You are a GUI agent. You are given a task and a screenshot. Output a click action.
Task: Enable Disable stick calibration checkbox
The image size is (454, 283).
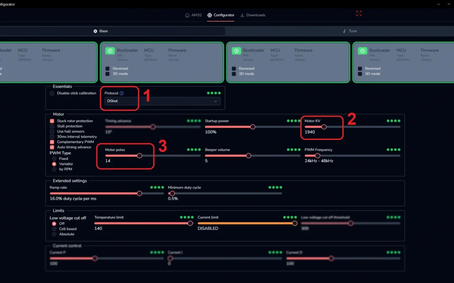tap(52, 93)
